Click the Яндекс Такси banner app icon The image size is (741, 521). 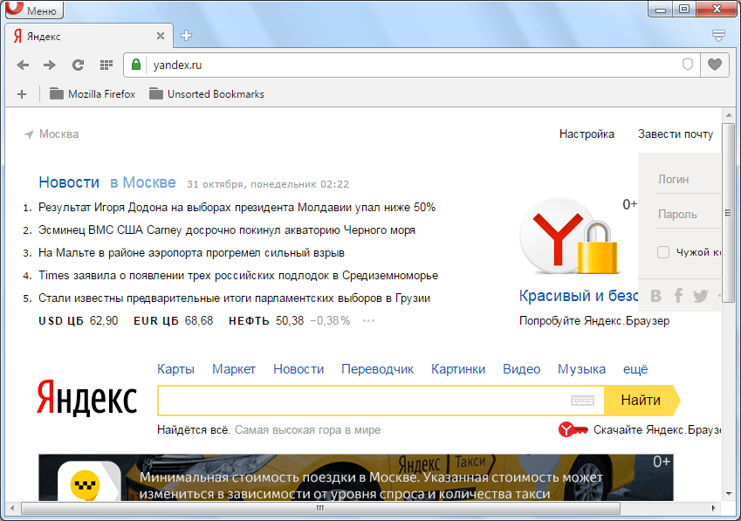point(89,481)
